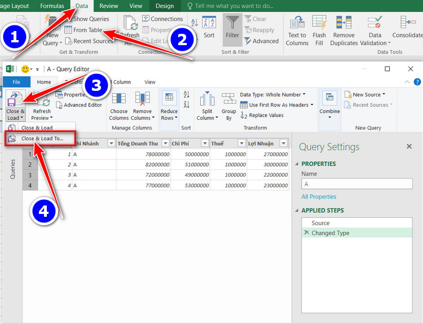Click the query Name input field
Screen dimensions: 423x324
[357, 183]
